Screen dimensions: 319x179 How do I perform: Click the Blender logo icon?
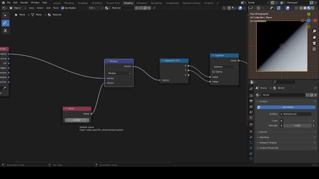point(3,2)
